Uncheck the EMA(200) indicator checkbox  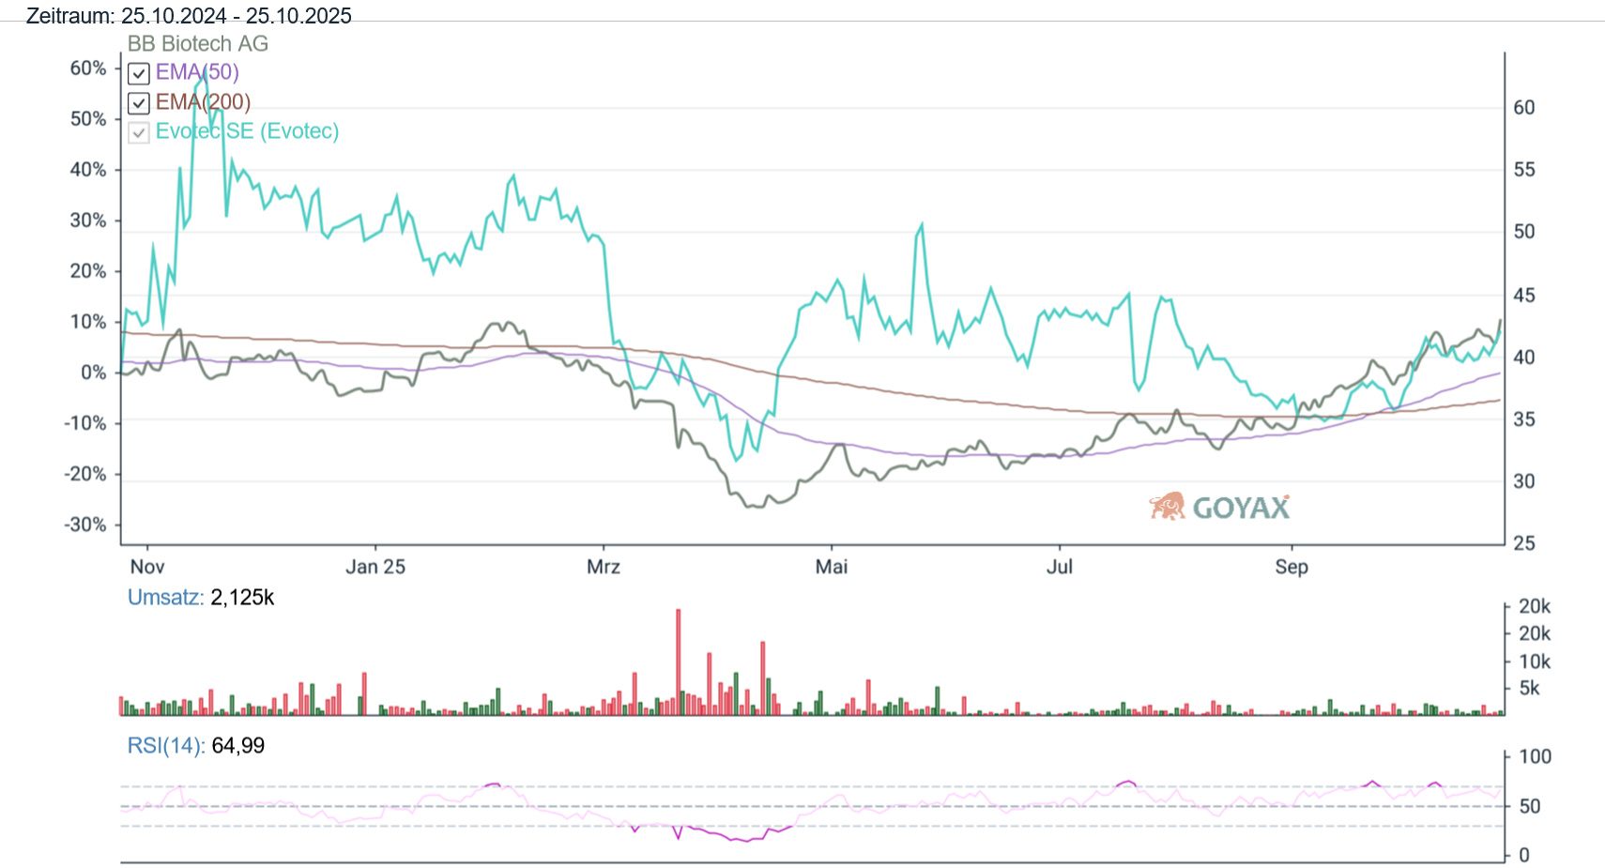139,103
